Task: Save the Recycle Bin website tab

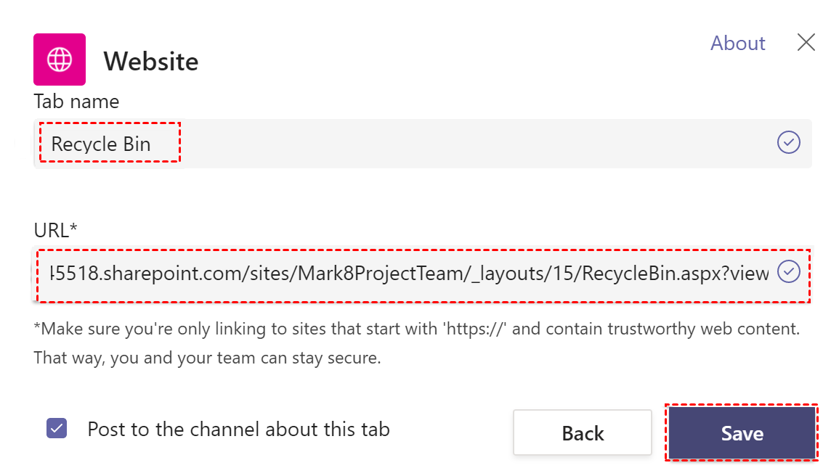Action: [742, 433]
